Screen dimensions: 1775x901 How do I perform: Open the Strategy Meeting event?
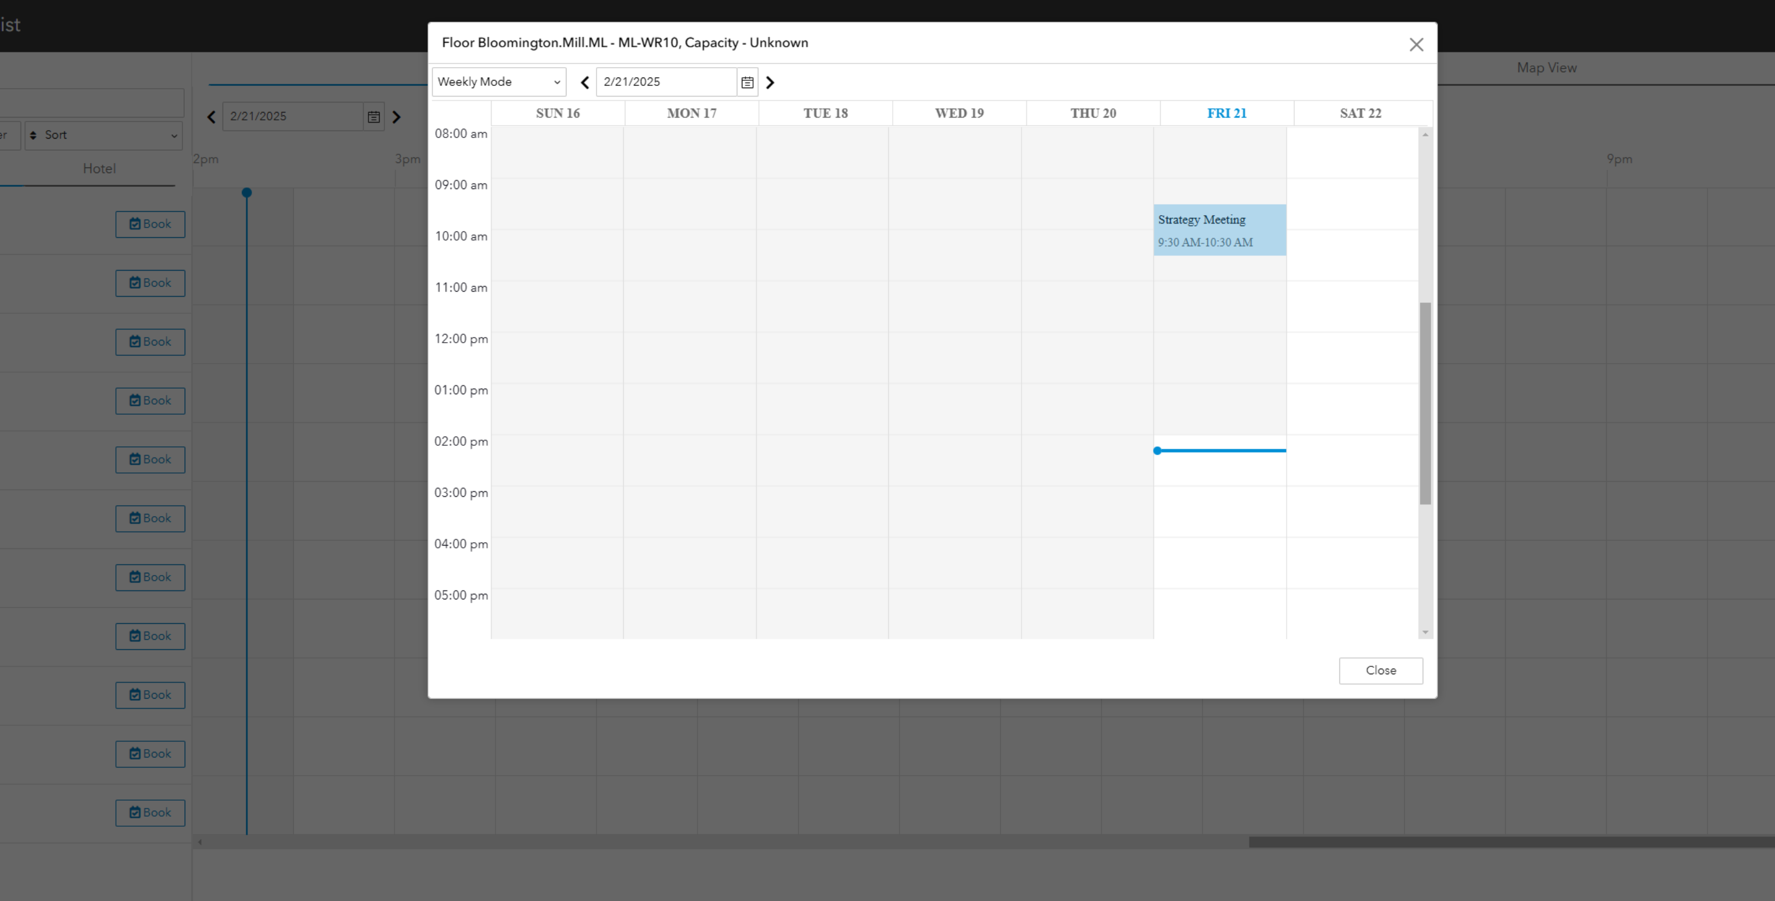pos(1219,230)
